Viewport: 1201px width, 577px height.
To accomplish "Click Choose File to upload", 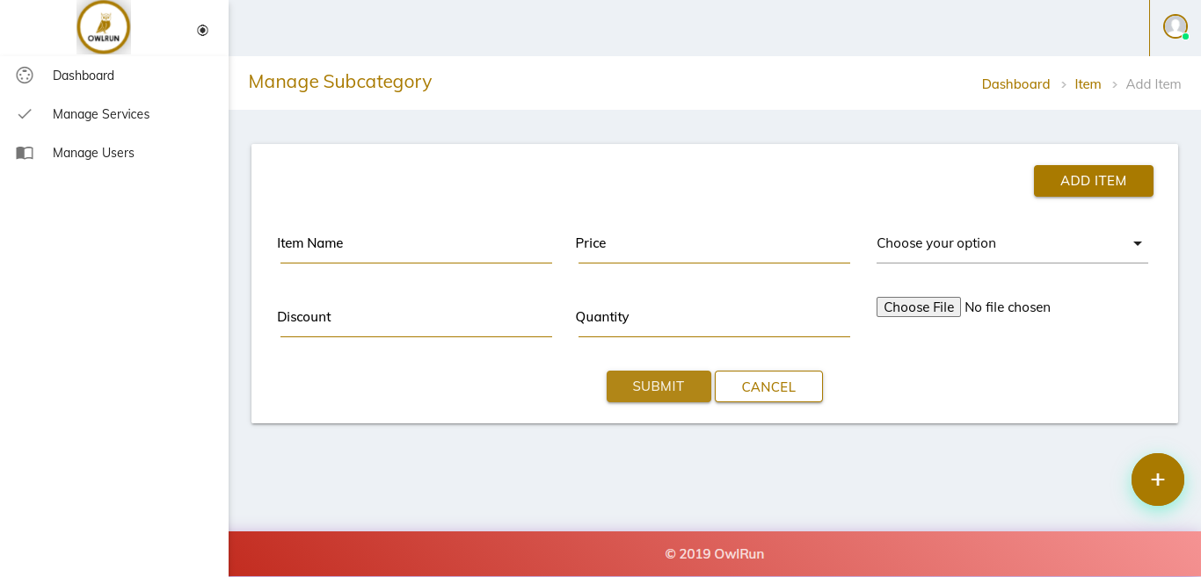I will [x=918, y=307].
